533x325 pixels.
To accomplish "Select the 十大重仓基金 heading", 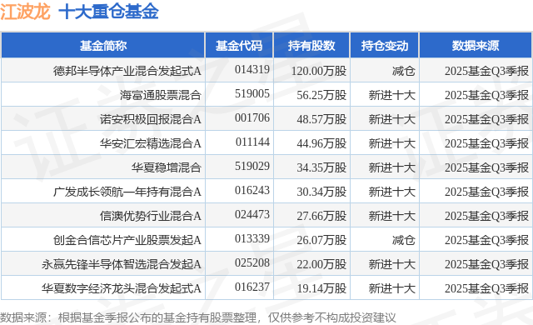I will coord(109,12).
